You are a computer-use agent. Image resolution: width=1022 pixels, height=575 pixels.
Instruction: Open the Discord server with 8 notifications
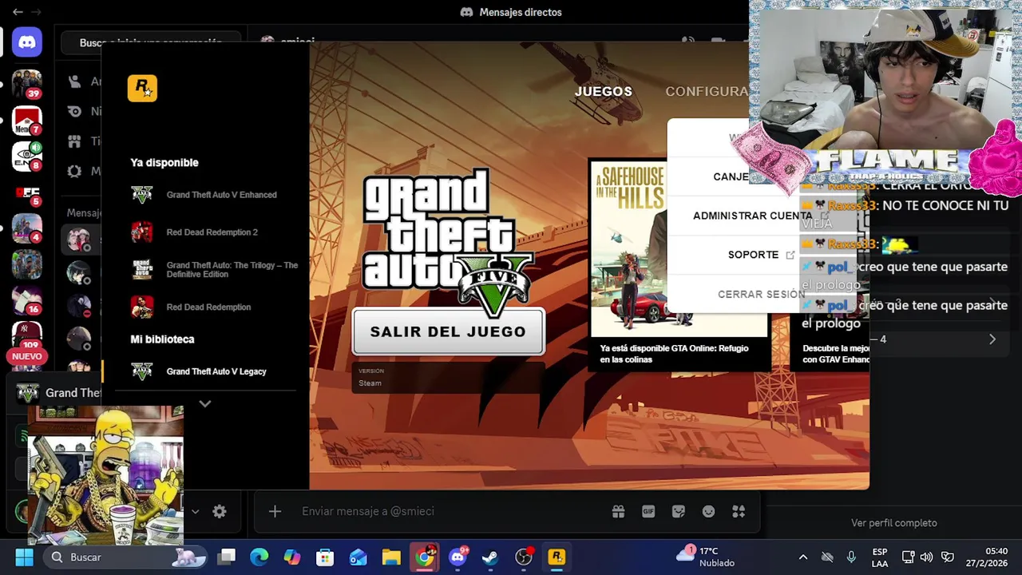coord(26,157)
